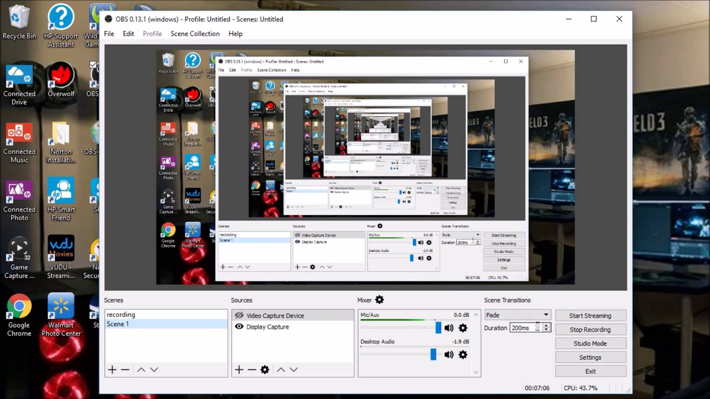The image size is (710, 399).
Task: Move scene up with arrow icon
Action: [141, 370]
